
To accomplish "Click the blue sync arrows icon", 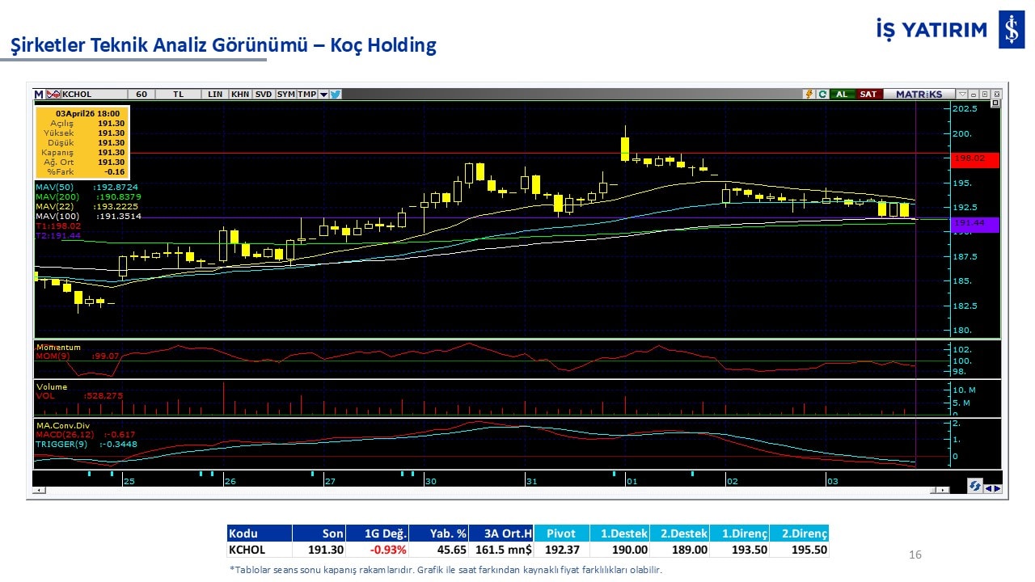I will [x=975, y=487].
